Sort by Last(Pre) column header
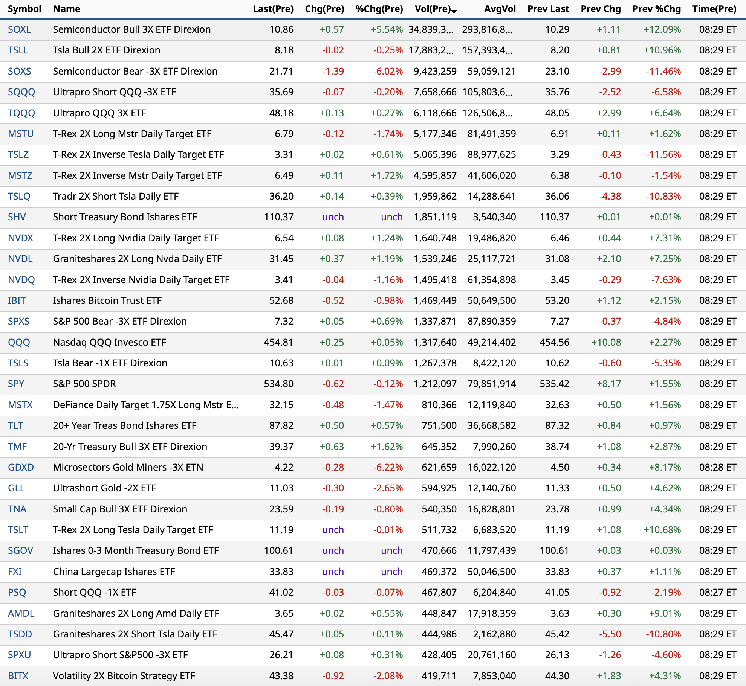This screenshot has height=686, width=746. [x=273, y=9]
